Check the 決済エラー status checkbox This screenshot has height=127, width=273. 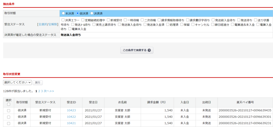tap(63, 20)
